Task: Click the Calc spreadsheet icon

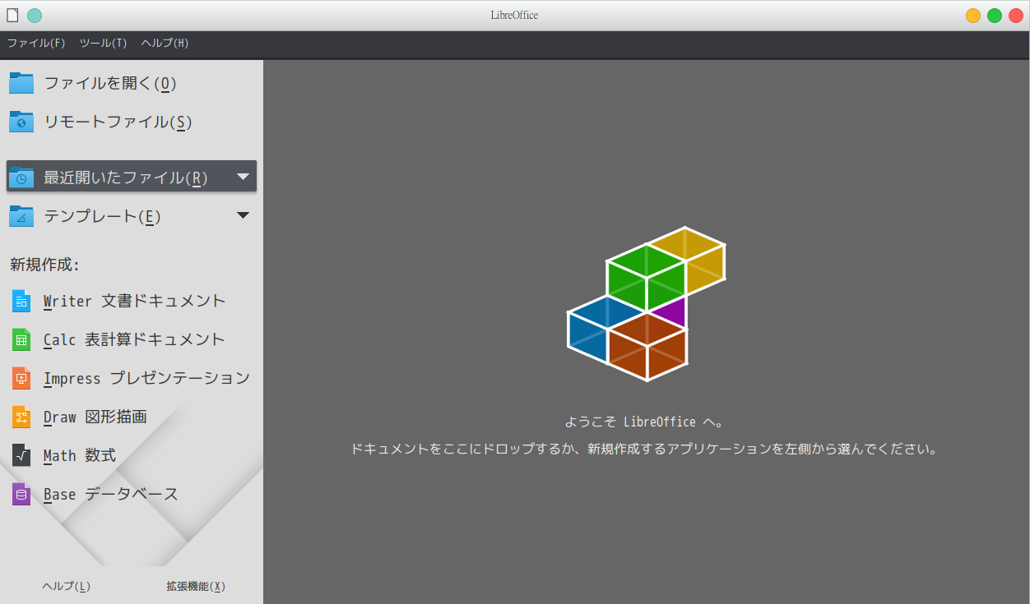Action: pyautogui.click(x=21, y=339)
